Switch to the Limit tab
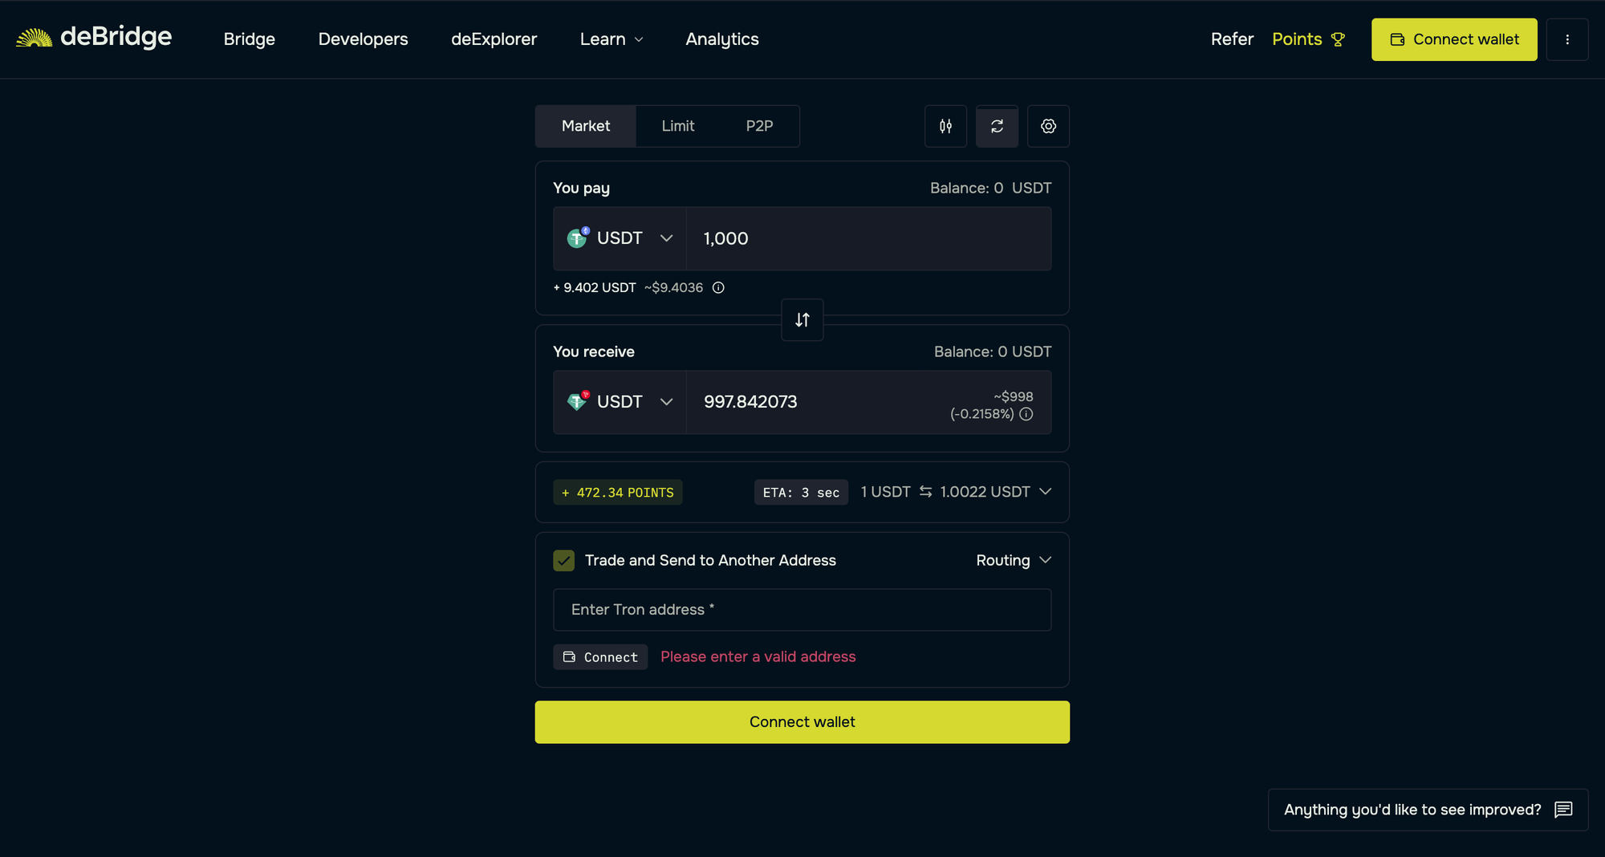The image size is (1605, 857). tap(677, 126)
